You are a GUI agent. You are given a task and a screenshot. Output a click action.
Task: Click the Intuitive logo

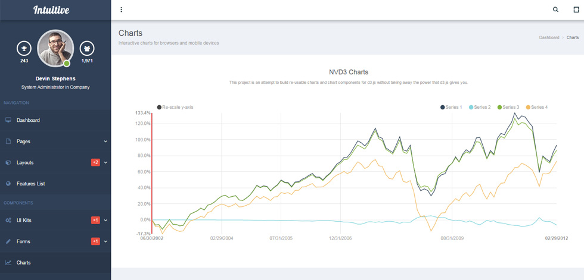point(51,10)
